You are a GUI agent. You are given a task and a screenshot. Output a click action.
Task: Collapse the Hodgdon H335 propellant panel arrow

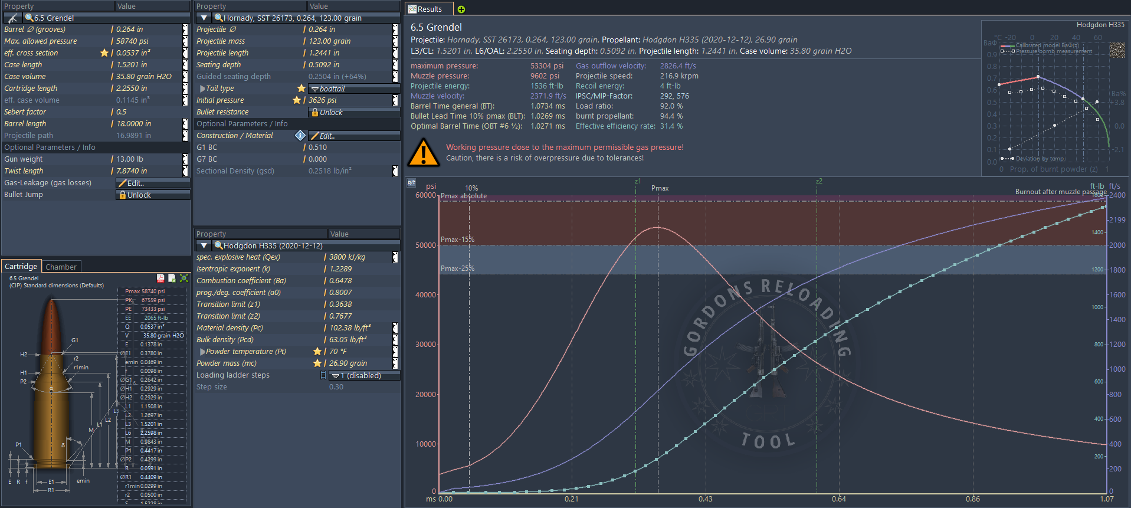[204, 245]
